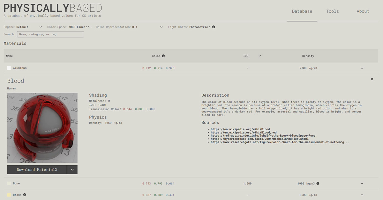Screen dimensions: 383x200
Task: Click the info icon beside Brass name
Action: pos(25,195)
